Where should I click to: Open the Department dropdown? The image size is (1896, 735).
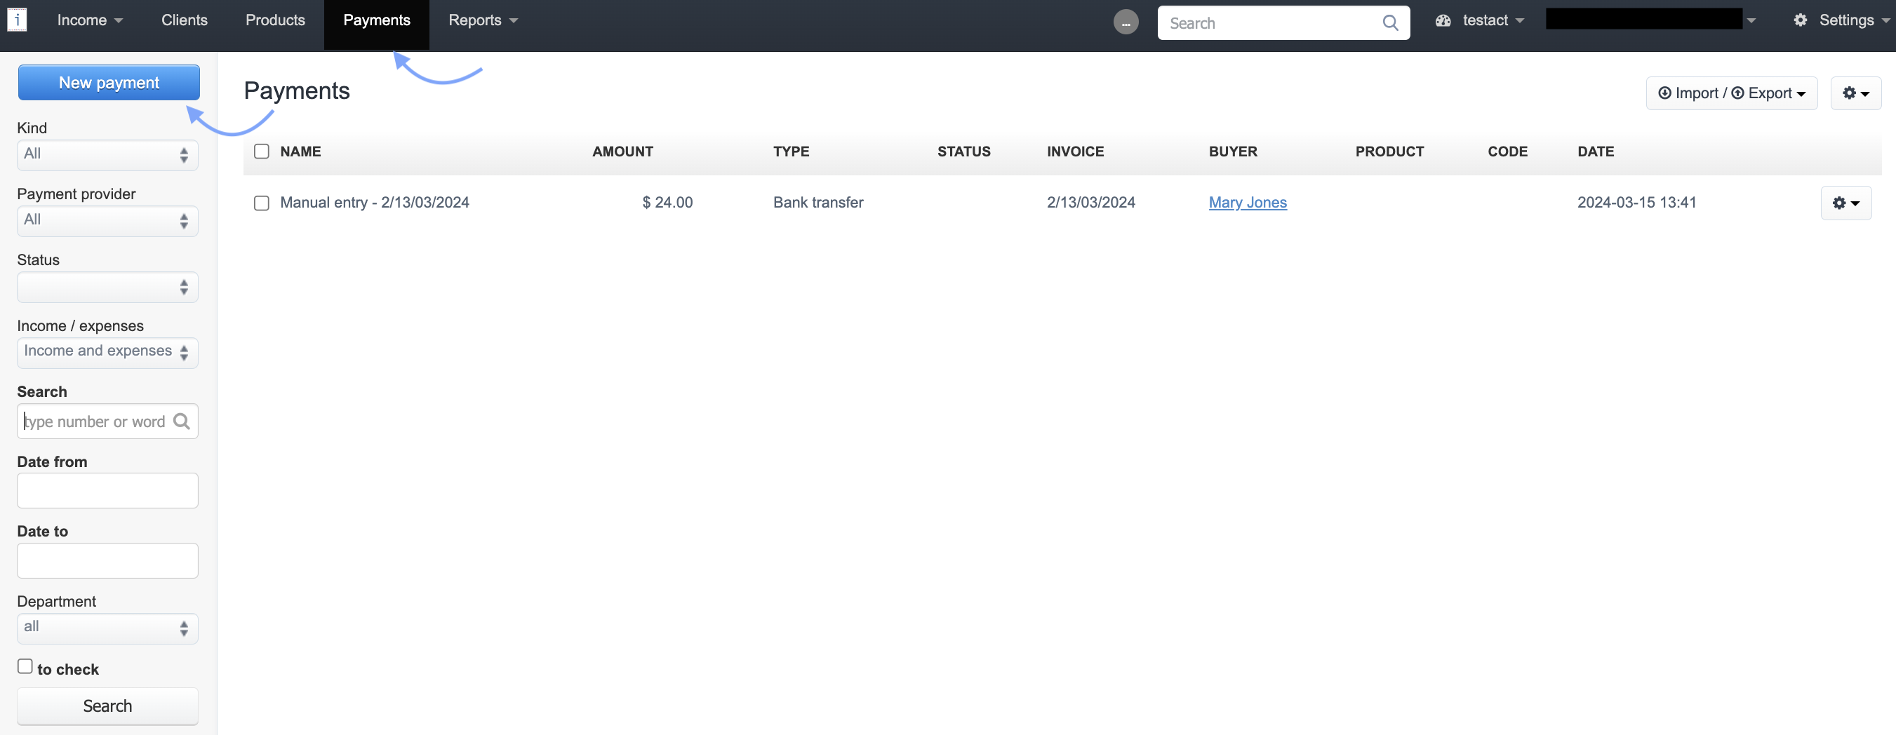pyautogui.click(x=107, y=628)
